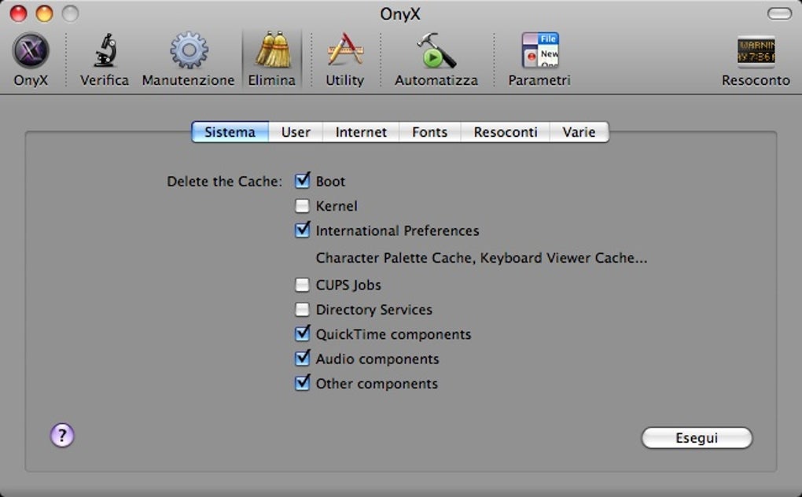Enable the Kernel cache checkbox
Viewport: 802px width, 497px height.
[302, 206]
